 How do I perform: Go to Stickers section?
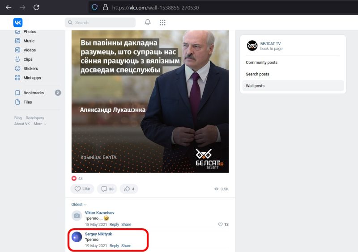point(30,69)
